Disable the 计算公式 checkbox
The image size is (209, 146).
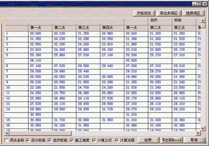pyautogui.click(x=94, y=140)
